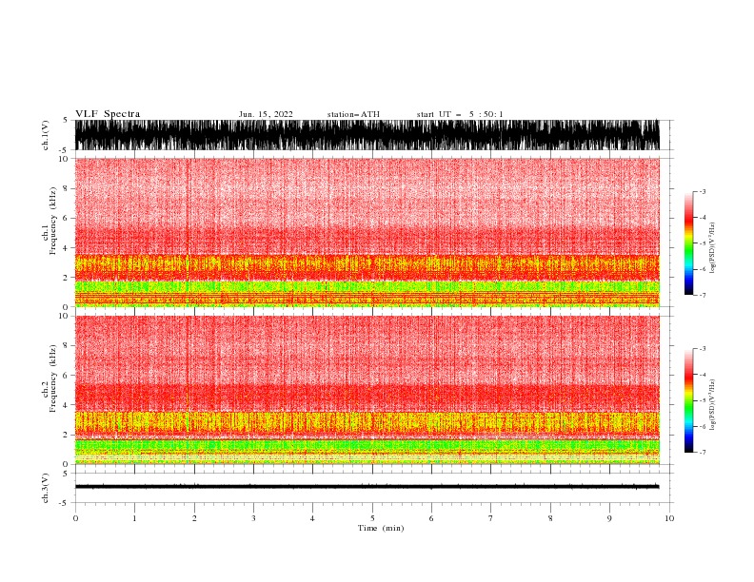Click time axis tick label '4'
This screenshot has height=582, width=754.
coord(312,518)
